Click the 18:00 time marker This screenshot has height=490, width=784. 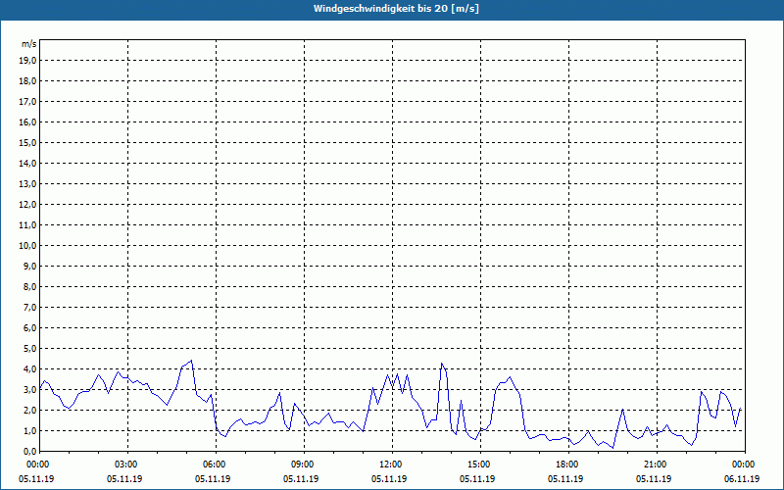tap(566, 465)
